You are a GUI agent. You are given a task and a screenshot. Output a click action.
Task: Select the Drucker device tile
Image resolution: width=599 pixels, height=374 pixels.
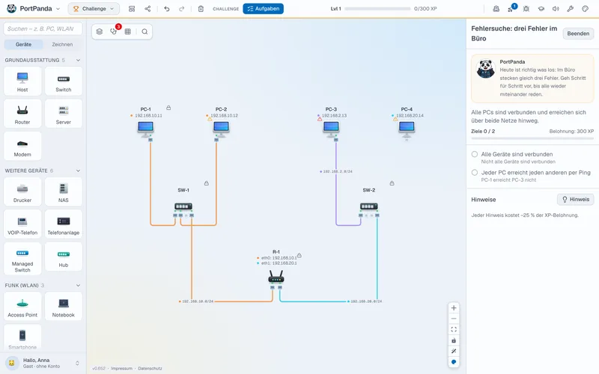tap(22, 191)
